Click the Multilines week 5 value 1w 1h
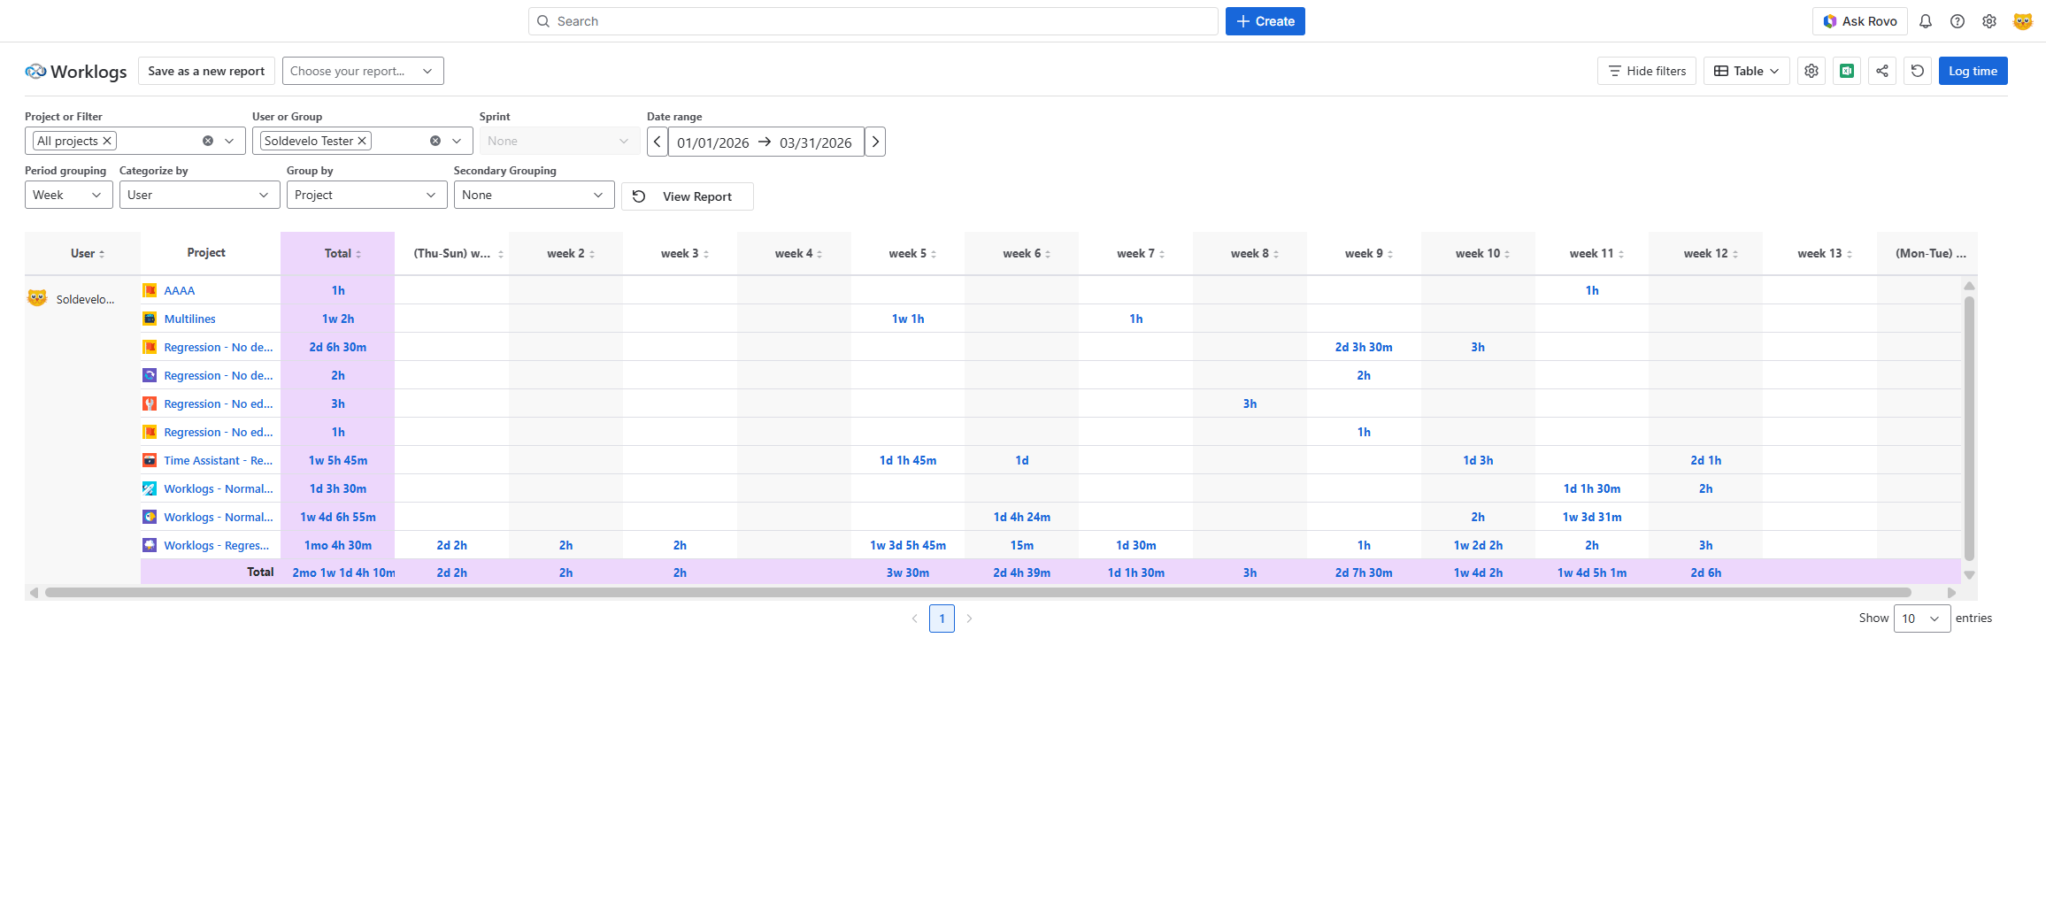2046x922 pixels. click(x=908, y=319)
